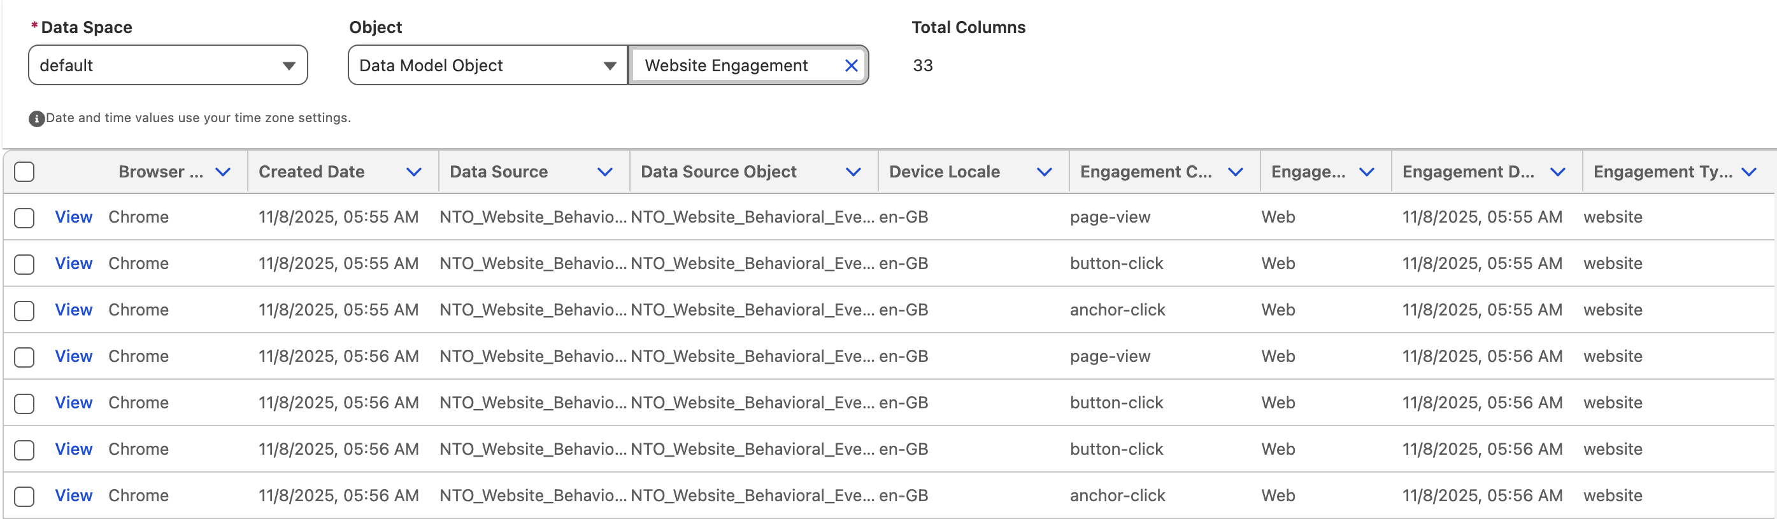Open the Data Source column chevron menu
This screenshot has height=519, width=1777.
604,172
